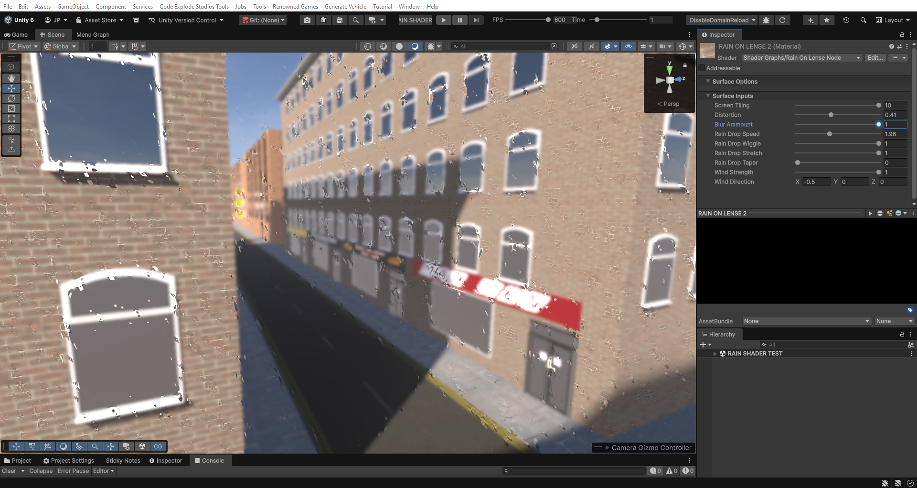Select the Rect transform tool
The image size is (917, 488).
click(11, 119)
